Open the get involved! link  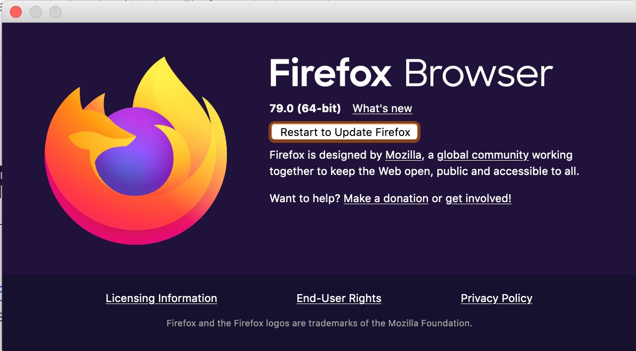[478, 198]
